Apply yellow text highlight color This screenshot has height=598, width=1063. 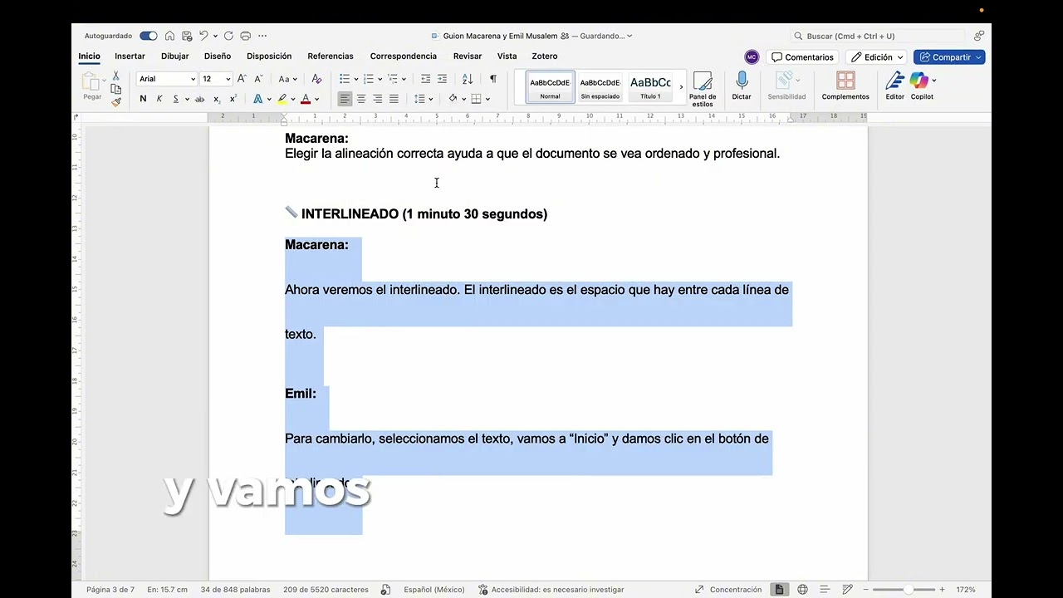click(282, 99)
